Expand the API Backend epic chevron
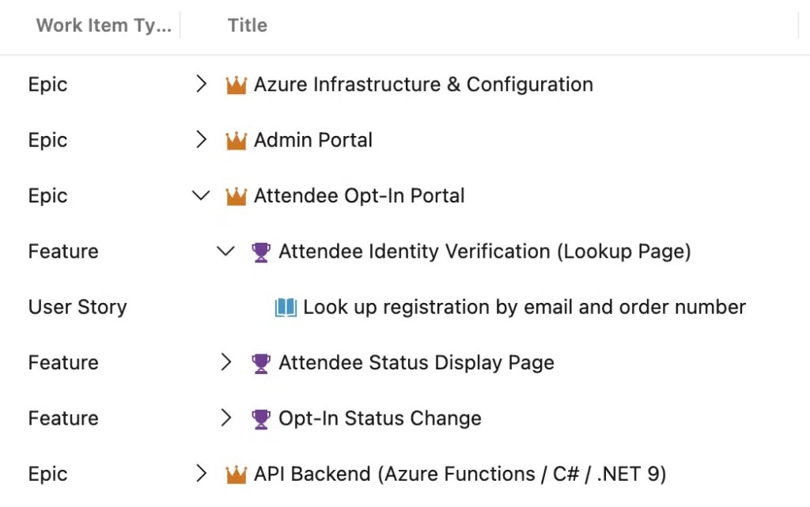 tap(201, 474)
